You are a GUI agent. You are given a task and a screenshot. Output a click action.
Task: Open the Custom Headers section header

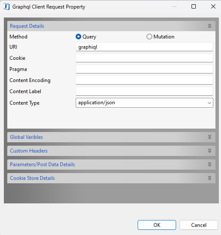point(111,151)
